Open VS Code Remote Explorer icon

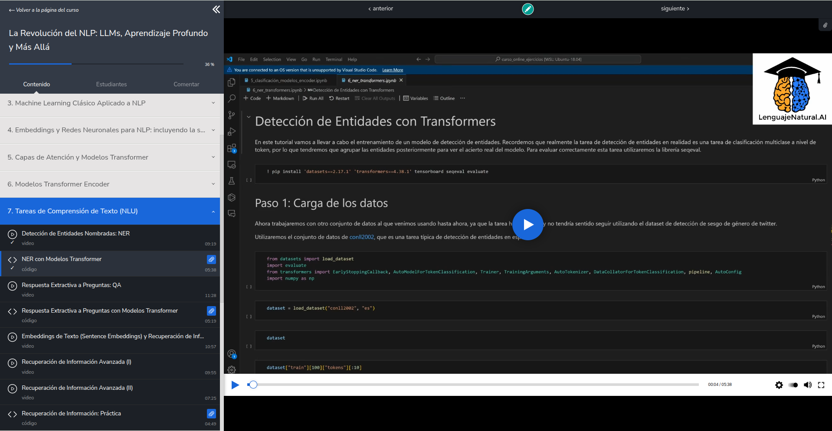click(232, 165)
